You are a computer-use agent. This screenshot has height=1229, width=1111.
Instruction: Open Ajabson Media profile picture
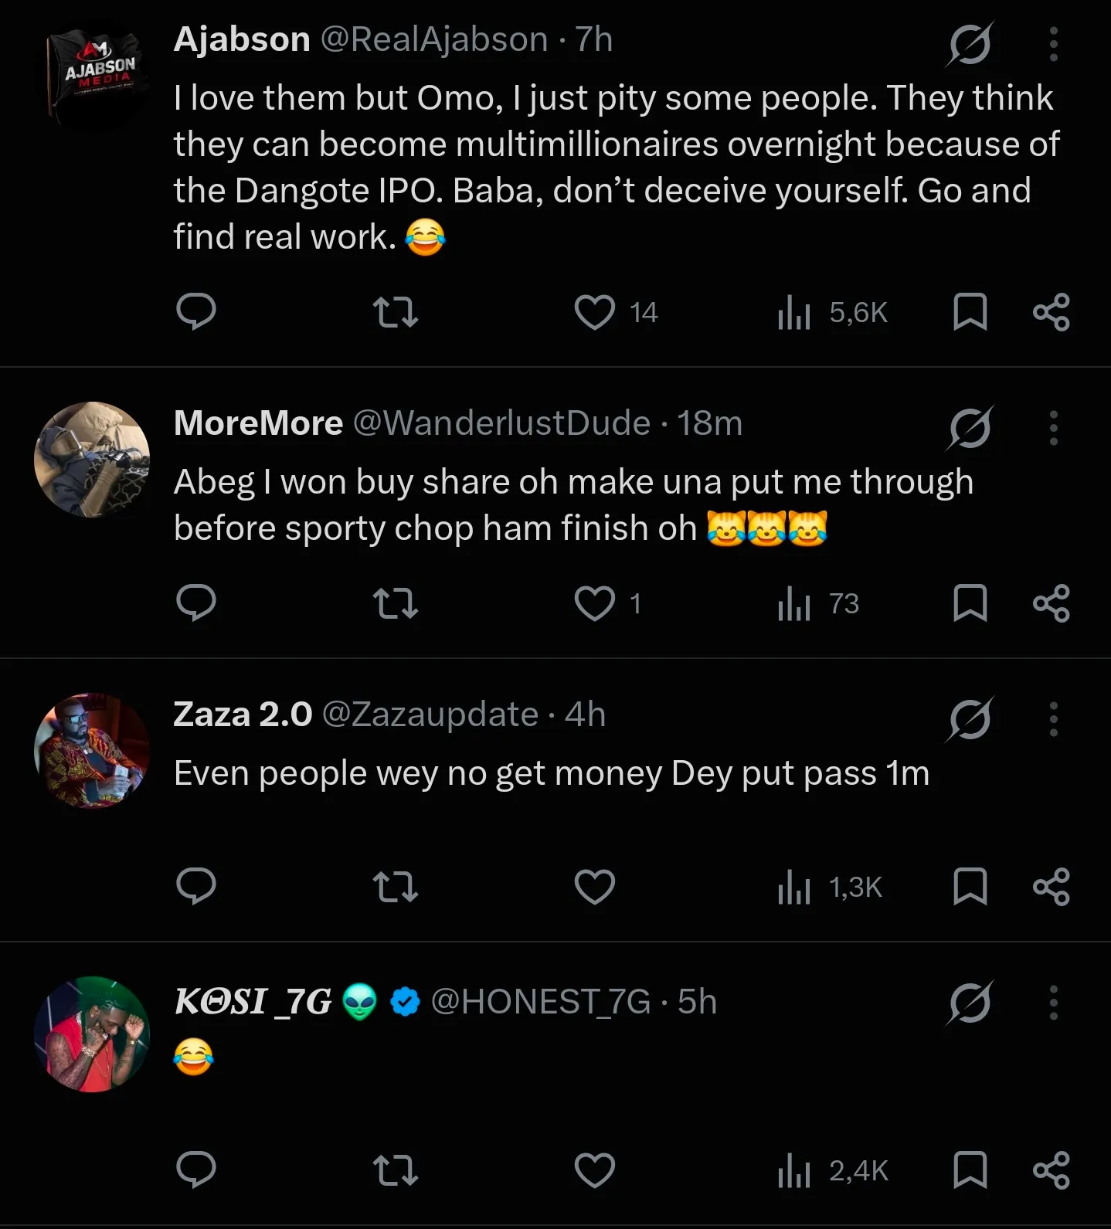click(92, 76)
